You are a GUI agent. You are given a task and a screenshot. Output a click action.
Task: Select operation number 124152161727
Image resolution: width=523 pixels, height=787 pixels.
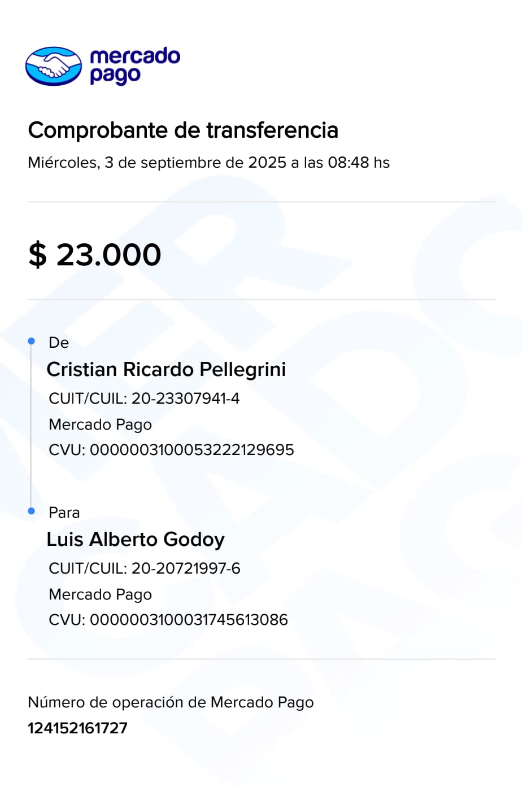tap(78, 728)
